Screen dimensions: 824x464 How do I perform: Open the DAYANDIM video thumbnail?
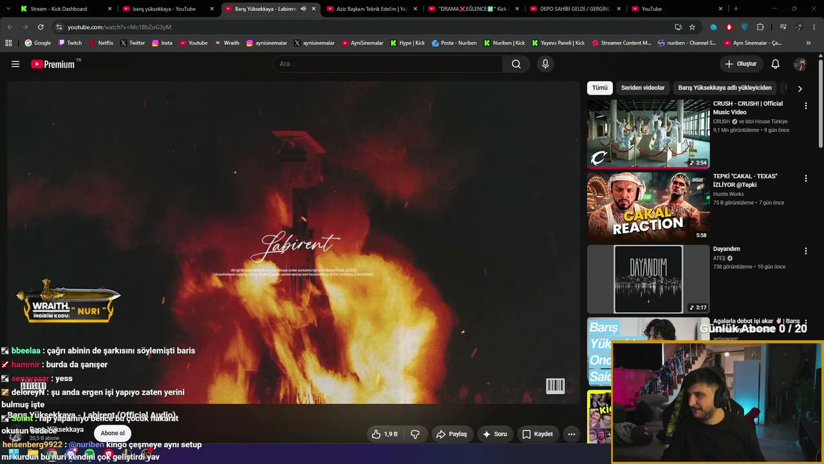coord(648,279)
